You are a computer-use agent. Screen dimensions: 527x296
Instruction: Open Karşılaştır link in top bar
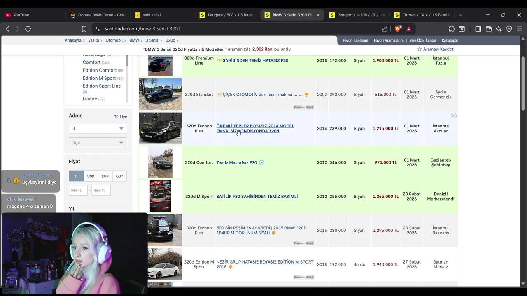tap(450, 40)
